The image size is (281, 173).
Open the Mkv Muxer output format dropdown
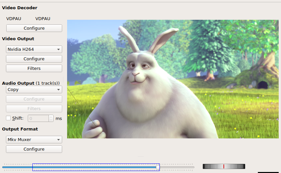[34, 140]
